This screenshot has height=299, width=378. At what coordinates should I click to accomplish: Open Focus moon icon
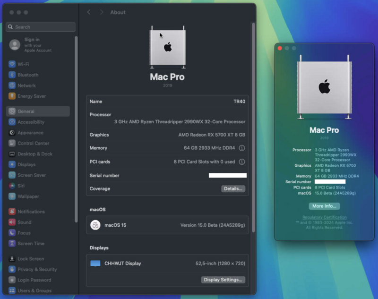[12, 233]
